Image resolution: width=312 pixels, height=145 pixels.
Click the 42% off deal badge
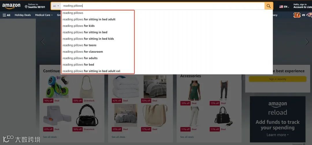(x=117, y=101)
